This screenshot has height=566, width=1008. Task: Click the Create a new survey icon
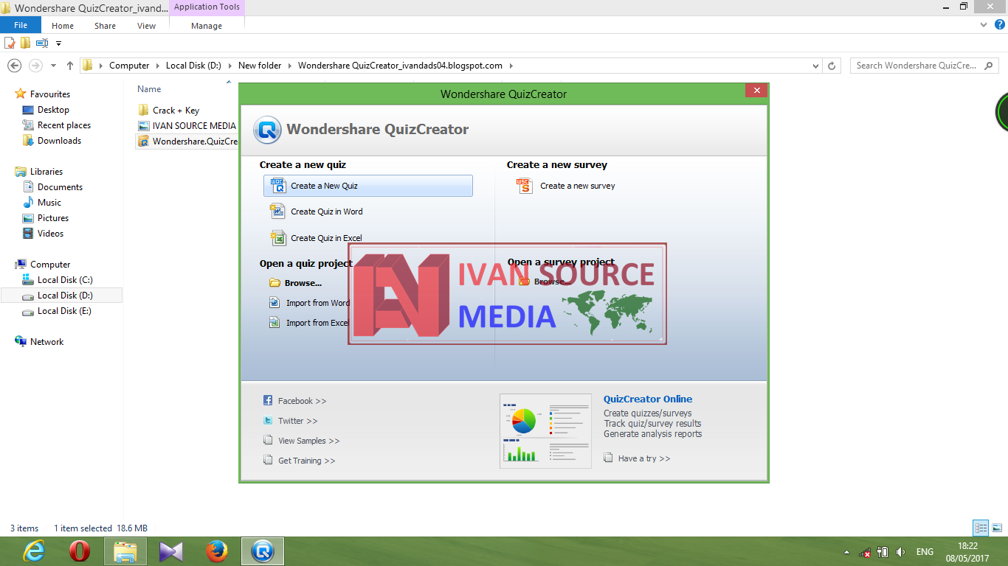[524, 186]
